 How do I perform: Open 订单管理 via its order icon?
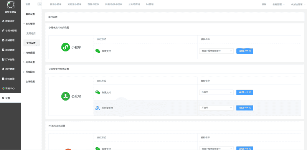(3, 59)
